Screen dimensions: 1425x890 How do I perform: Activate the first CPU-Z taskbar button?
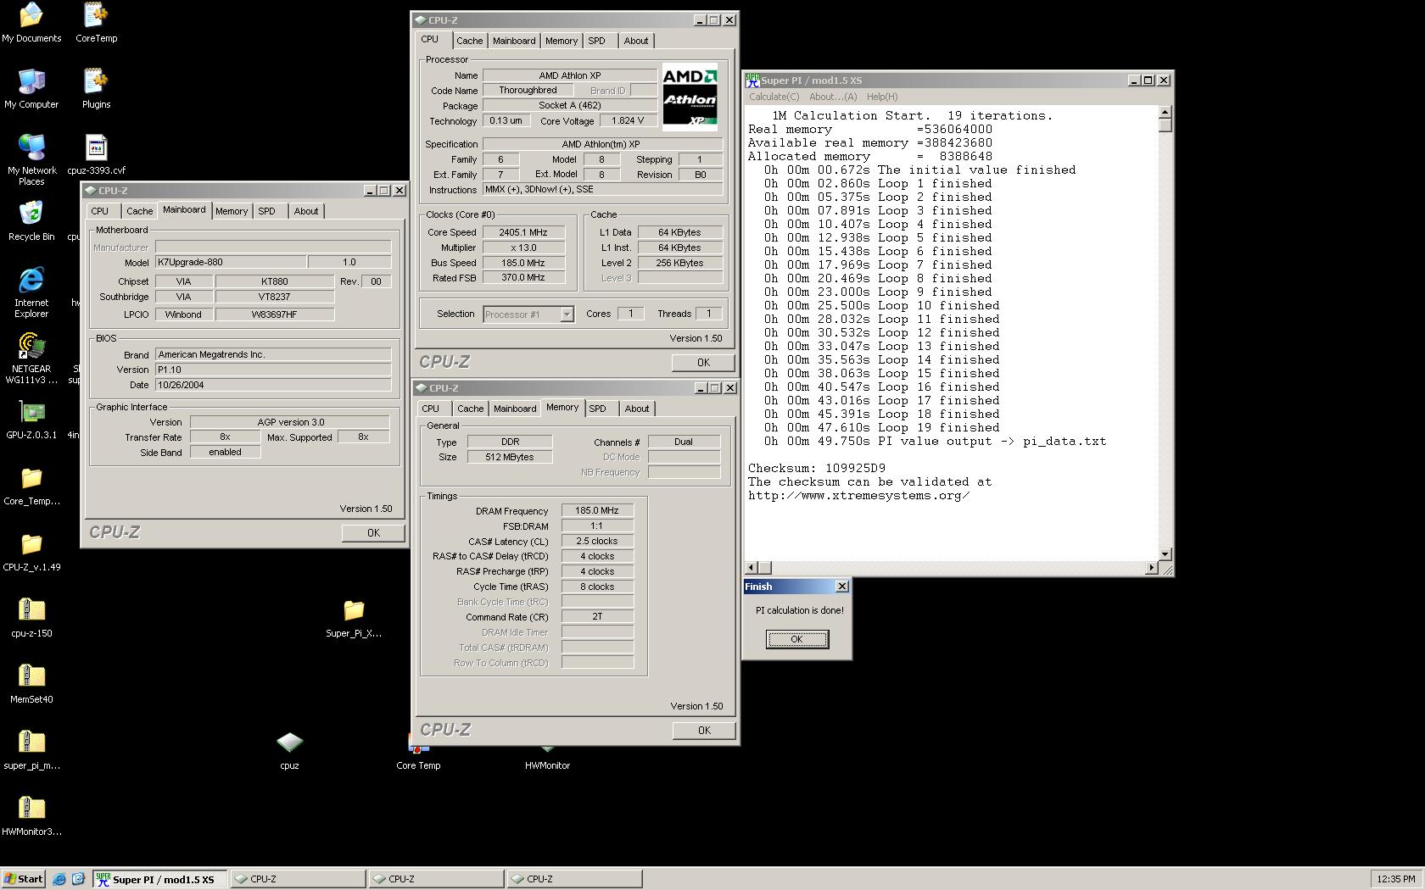point(298,879)
